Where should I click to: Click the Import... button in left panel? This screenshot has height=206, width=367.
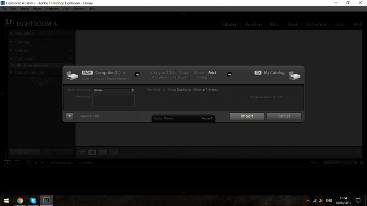click(25, 152)
